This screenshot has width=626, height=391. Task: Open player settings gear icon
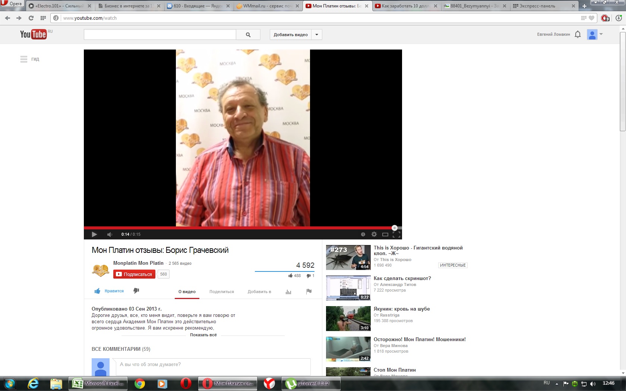click(x=374, y=234)
